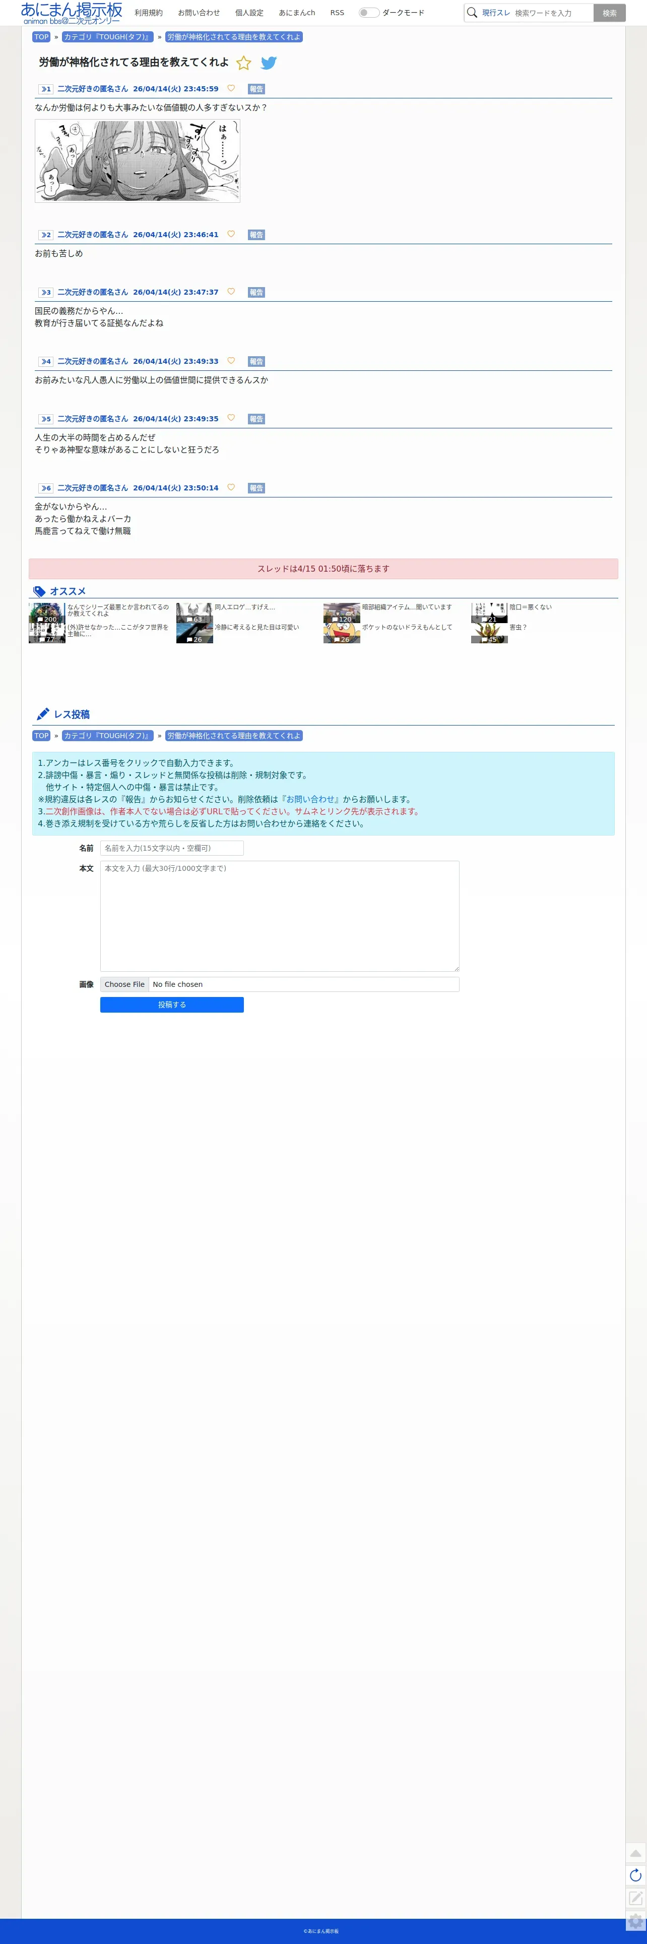Click Choose File to attach an image
Screen dimensions: 647x1944
click(x=124, y=984)
